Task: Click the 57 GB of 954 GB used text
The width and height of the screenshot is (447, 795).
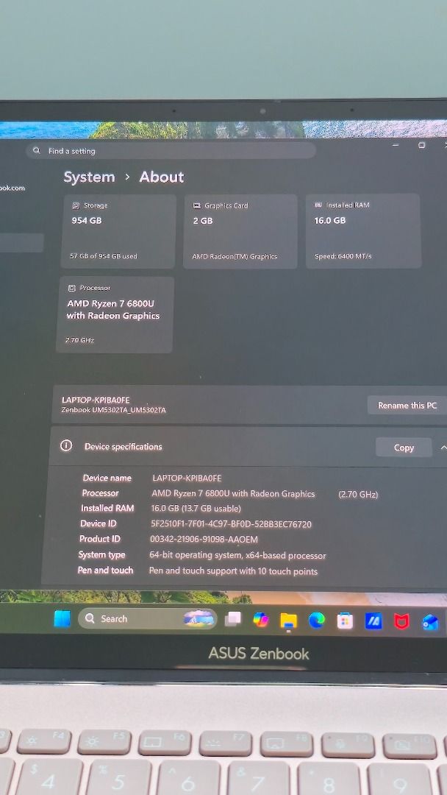Action: pyautogui.click(x=103, y=256)
